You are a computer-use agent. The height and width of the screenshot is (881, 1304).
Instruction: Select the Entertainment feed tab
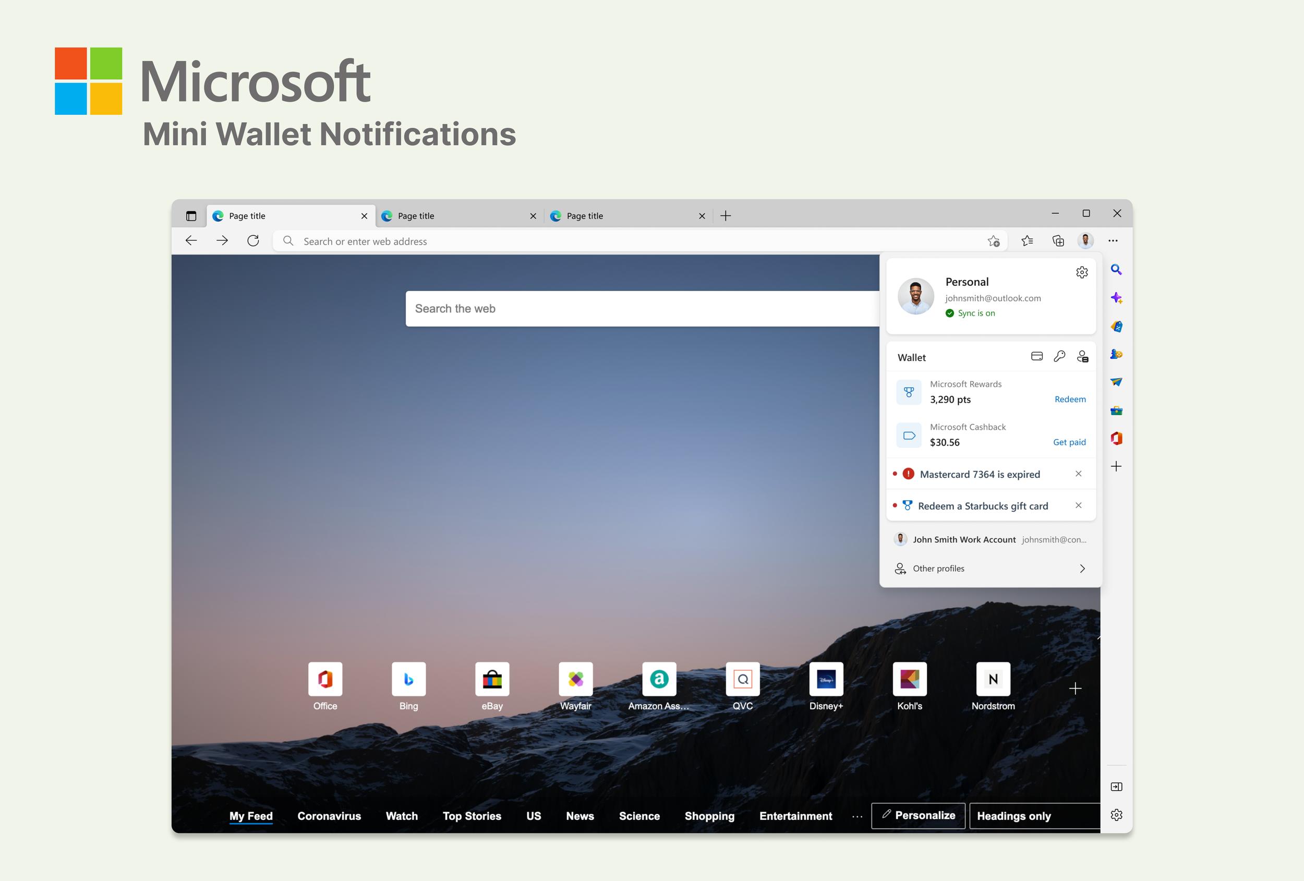point(795,816)
